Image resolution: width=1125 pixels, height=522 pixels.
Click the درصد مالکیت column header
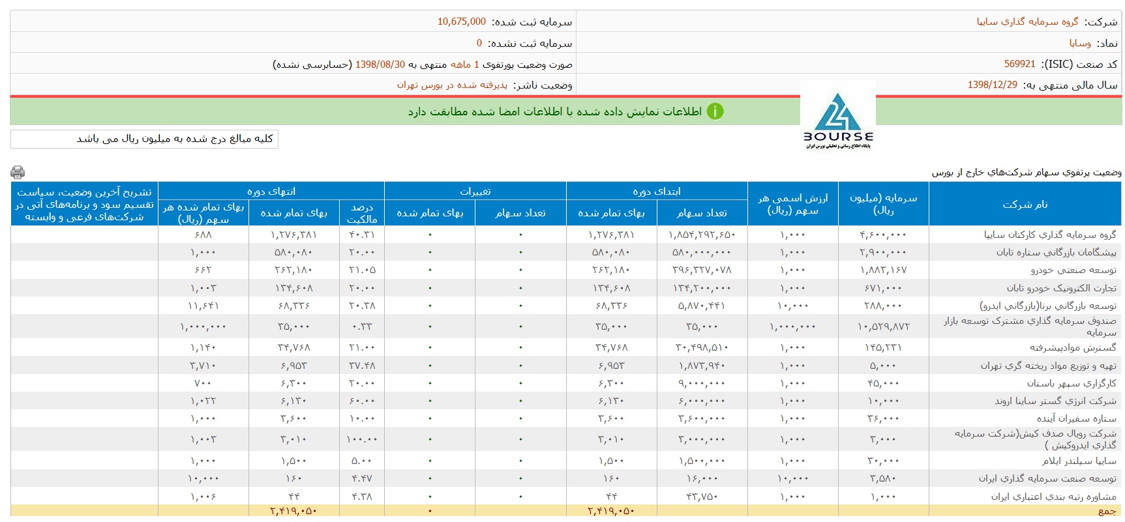(x=362, y=213)
